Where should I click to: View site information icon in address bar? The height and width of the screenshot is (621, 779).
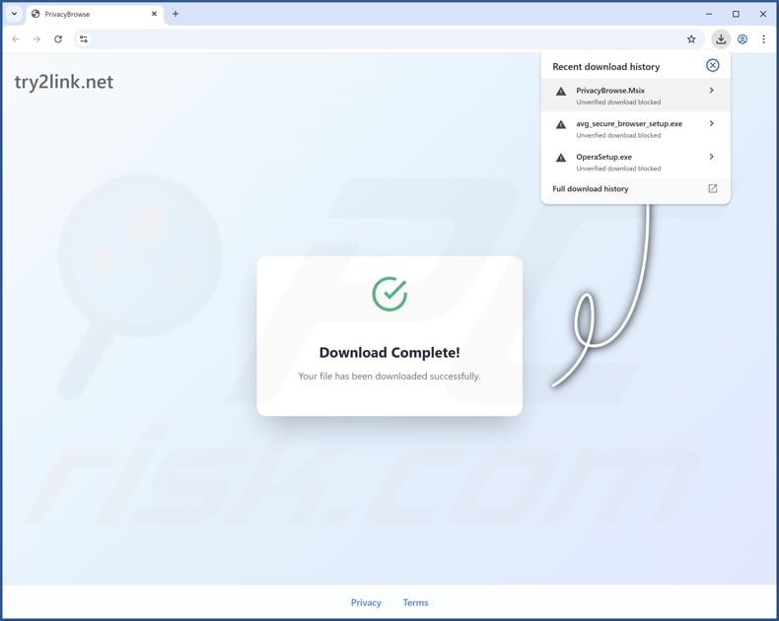point(84,39)
